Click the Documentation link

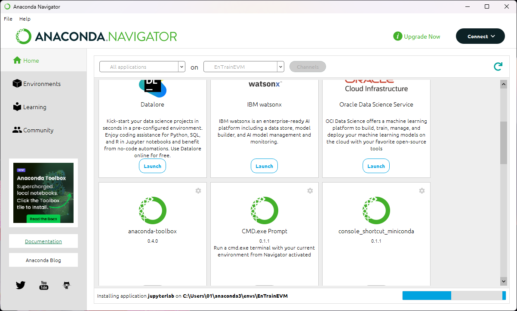(43, 241)
